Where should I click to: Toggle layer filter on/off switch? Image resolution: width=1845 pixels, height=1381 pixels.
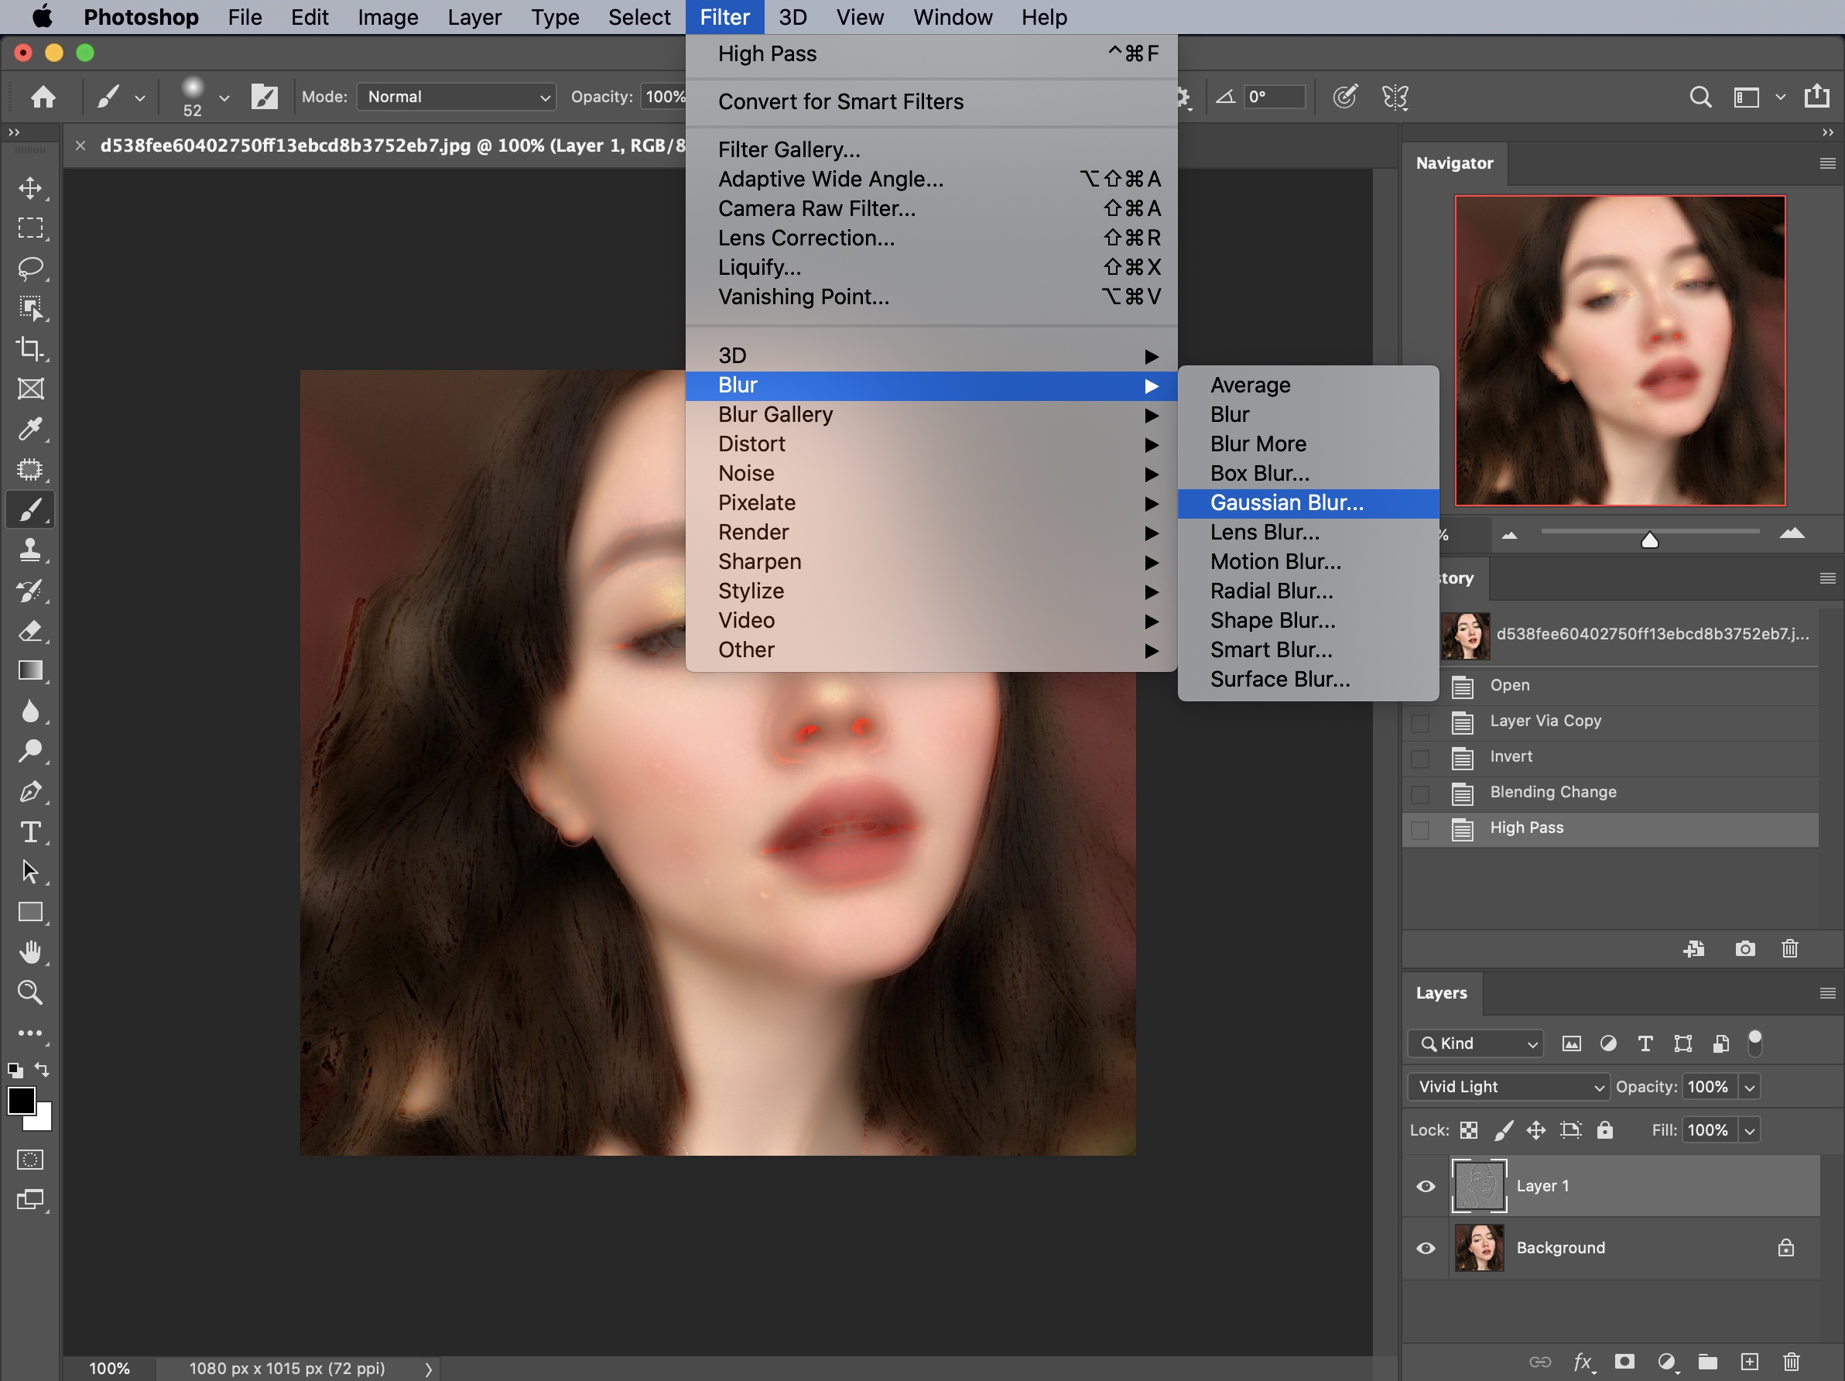1755,1042
